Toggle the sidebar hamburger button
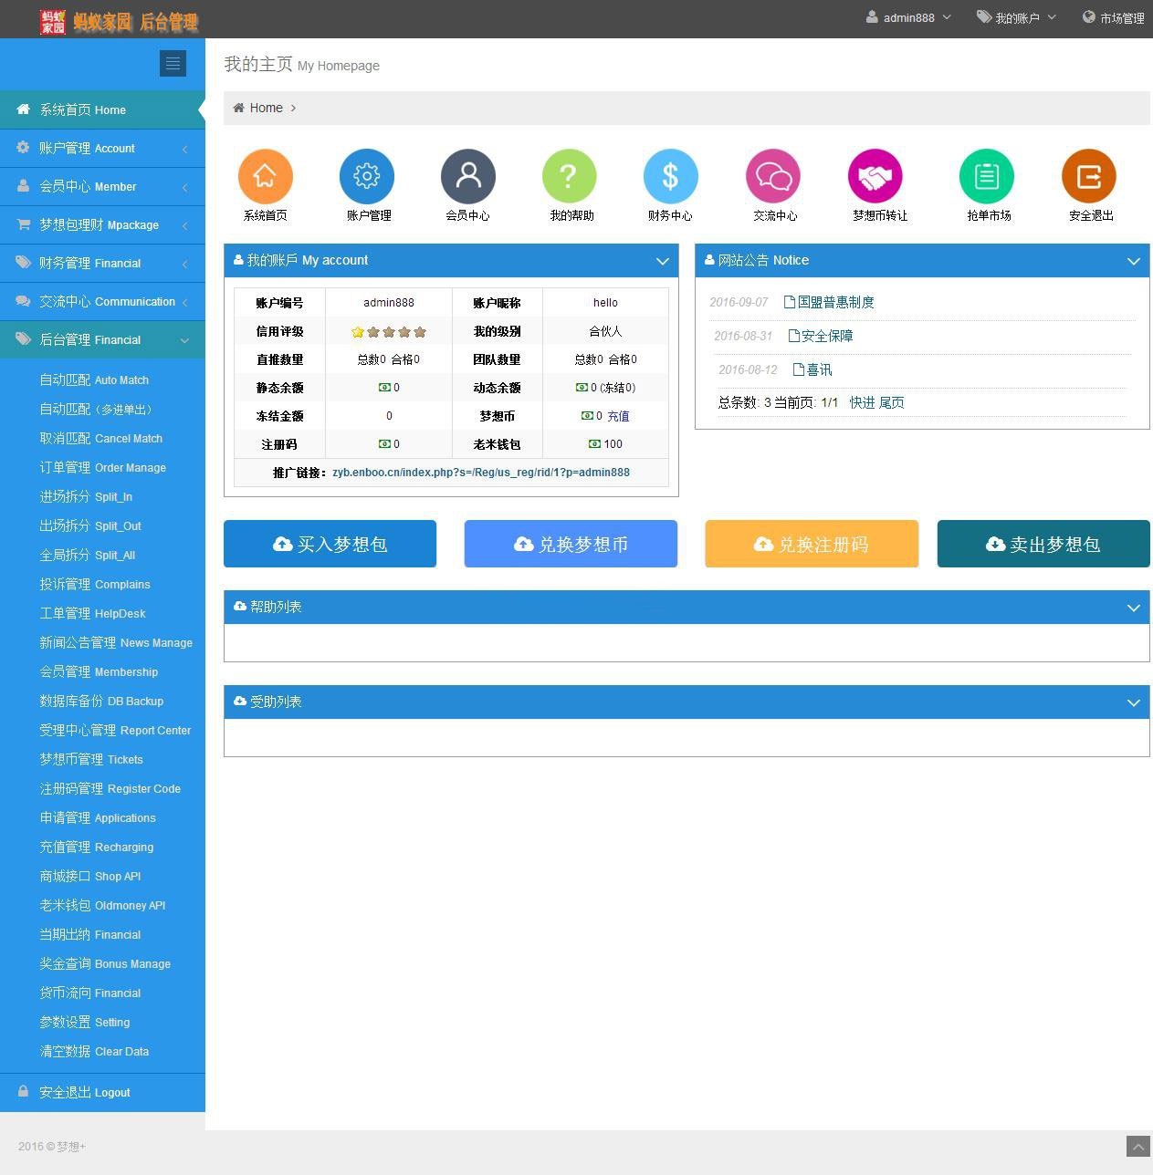 pos(173,63)
